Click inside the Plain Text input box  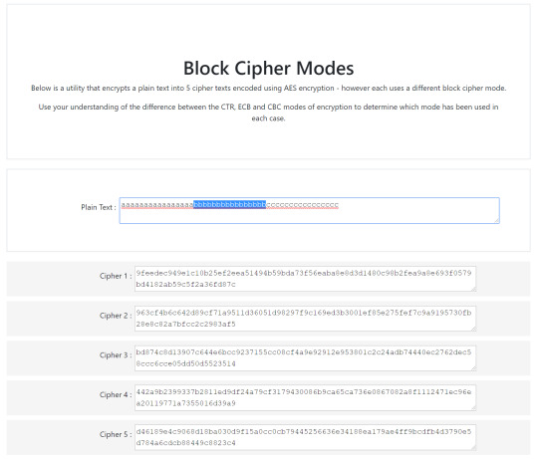[x=309, y=210]
